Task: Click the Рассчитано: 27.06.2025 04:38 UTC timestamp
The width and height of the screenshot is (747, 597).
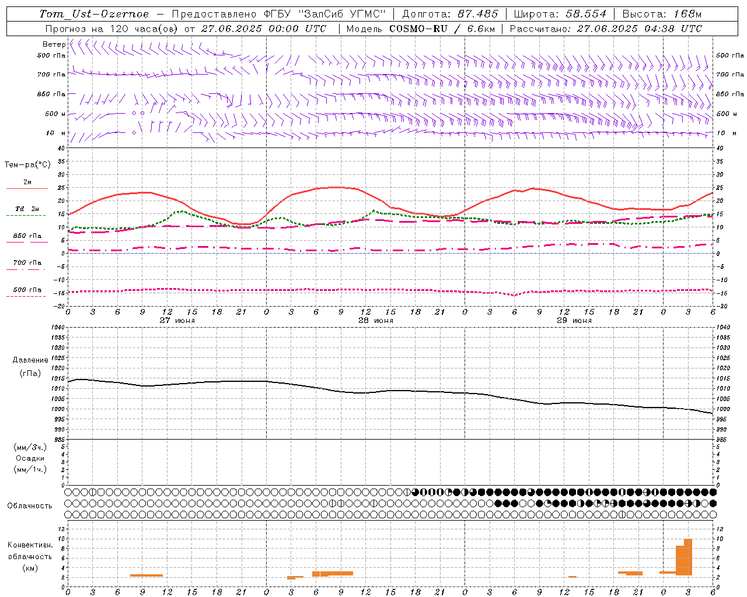Action: coord(606,29)
